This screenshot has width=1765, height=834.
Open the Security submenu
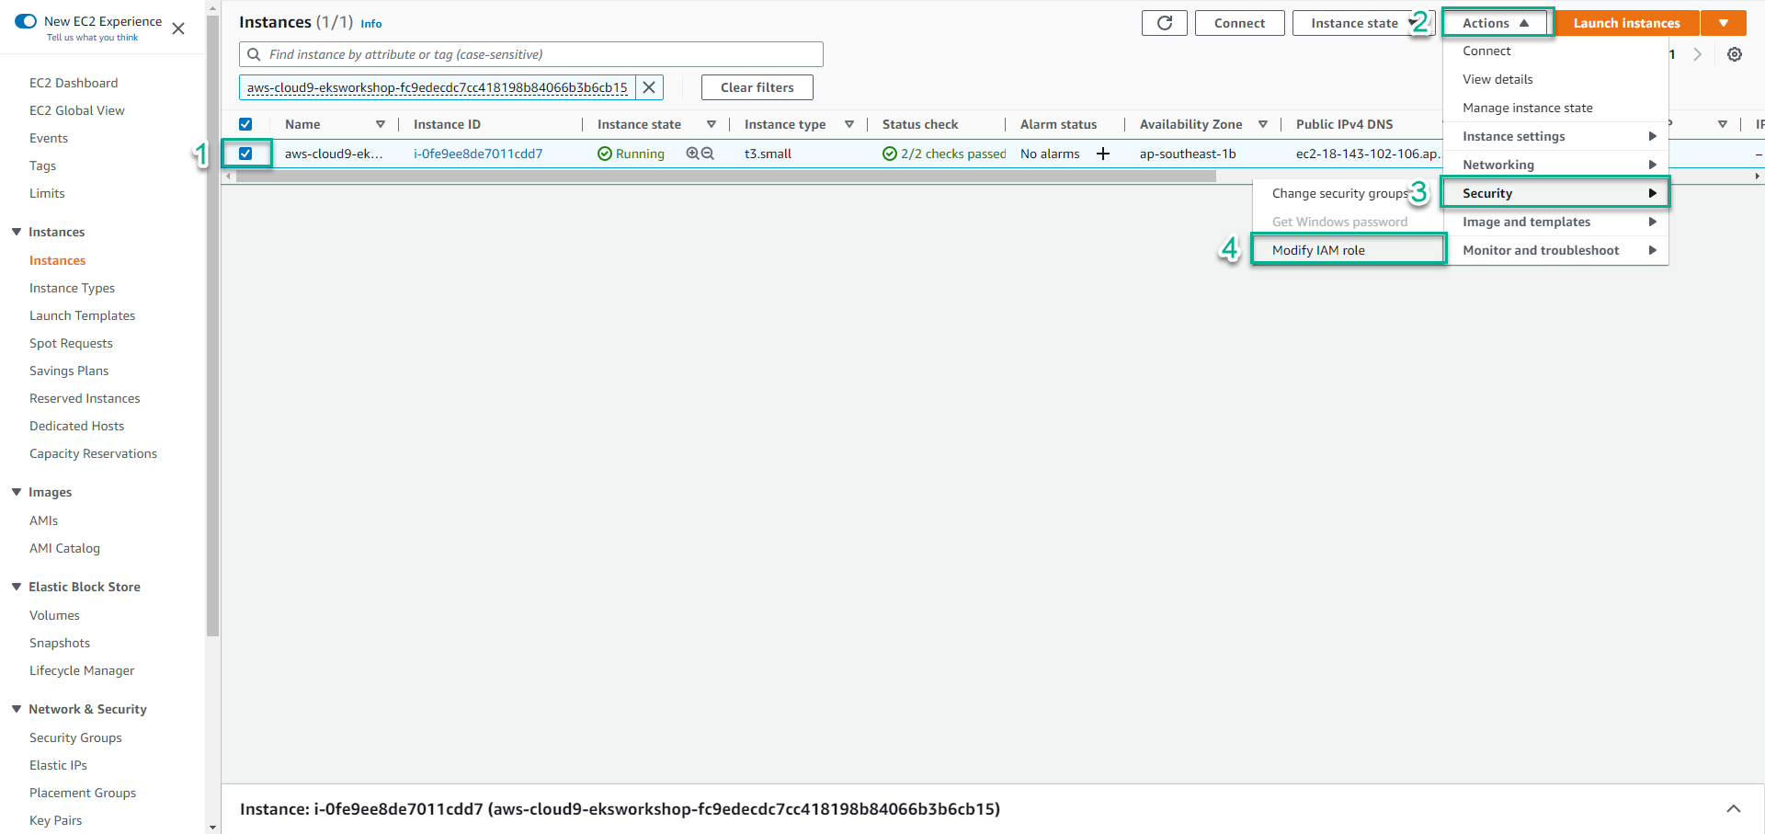pyautogui.click(x=1555, y=193)
